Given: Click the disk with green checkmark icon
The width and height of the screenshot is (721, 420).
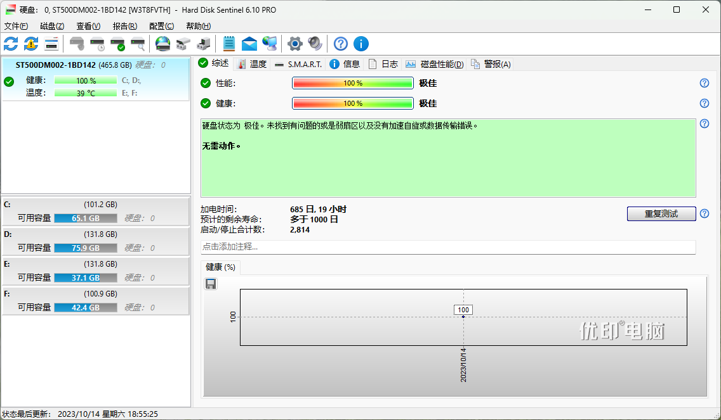Looking at the screenshot, I should coord(117,44).
